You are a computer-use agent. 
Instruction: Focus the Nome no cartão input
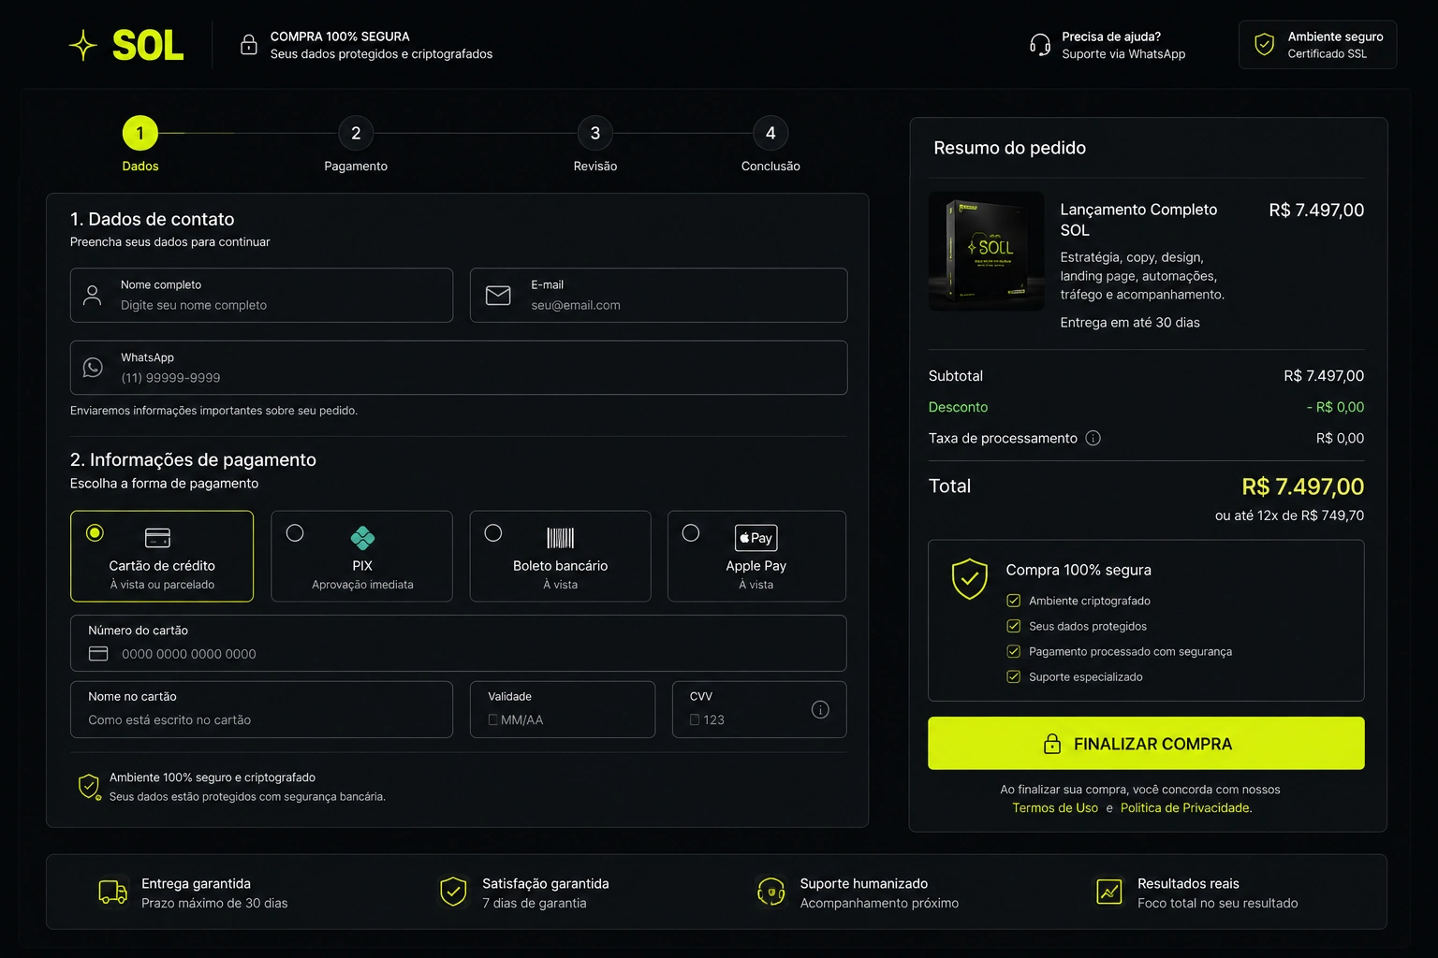click(261, 709)
